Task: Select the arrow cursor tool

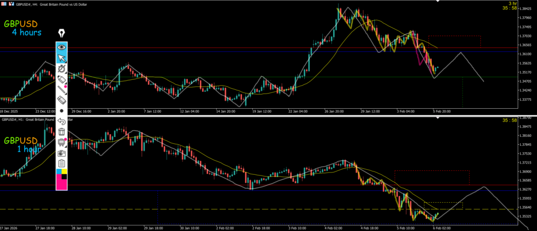Action: click(x=62, y=57)
